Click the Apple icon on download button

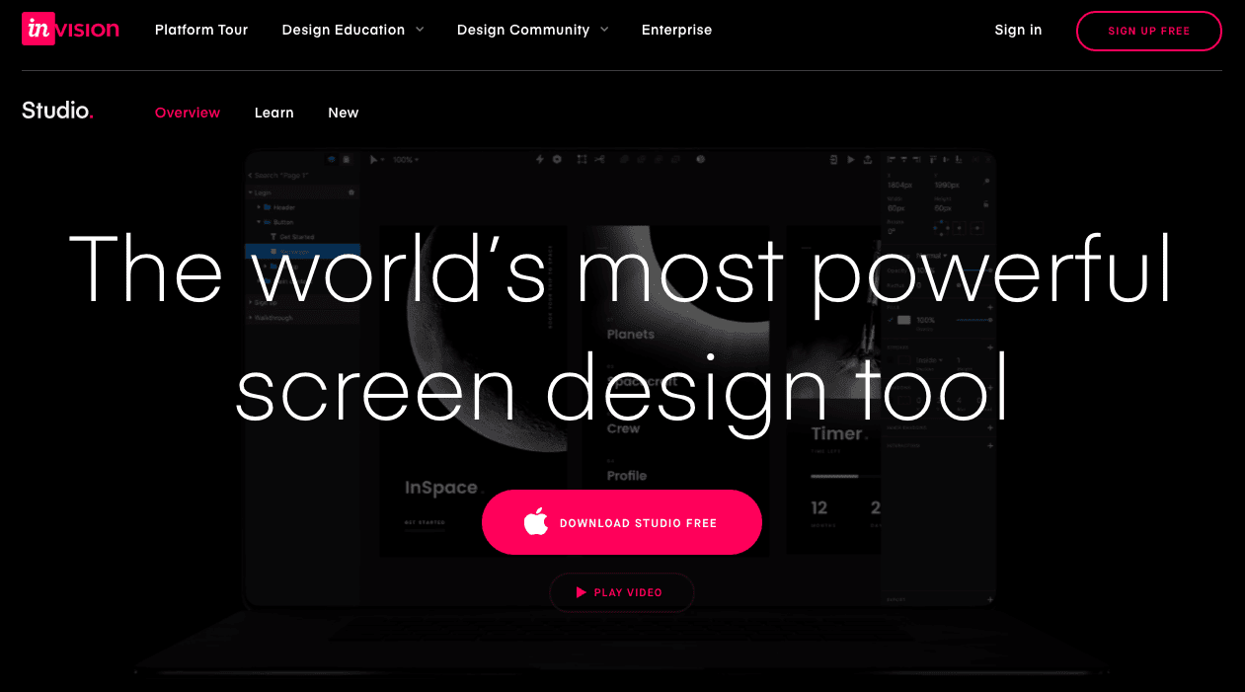pos(536,522)
